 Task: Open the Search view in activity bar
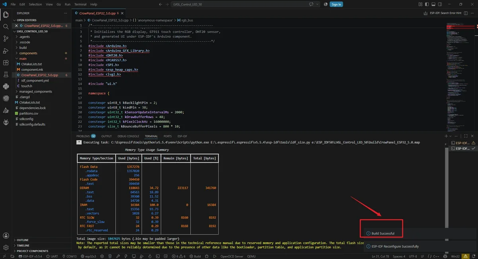[x=6, y=27]
